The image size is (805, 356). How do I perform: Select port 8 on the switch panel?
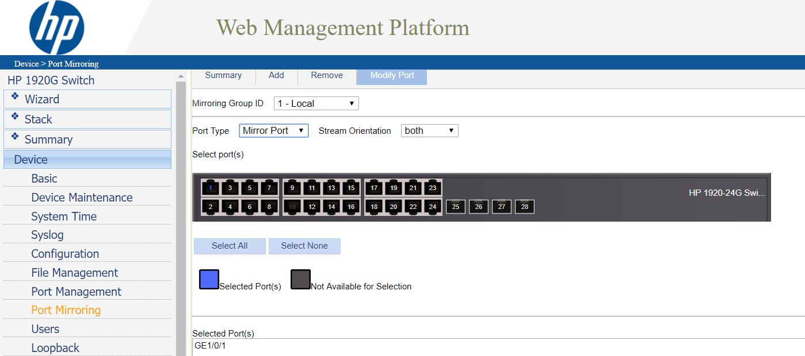269,207
